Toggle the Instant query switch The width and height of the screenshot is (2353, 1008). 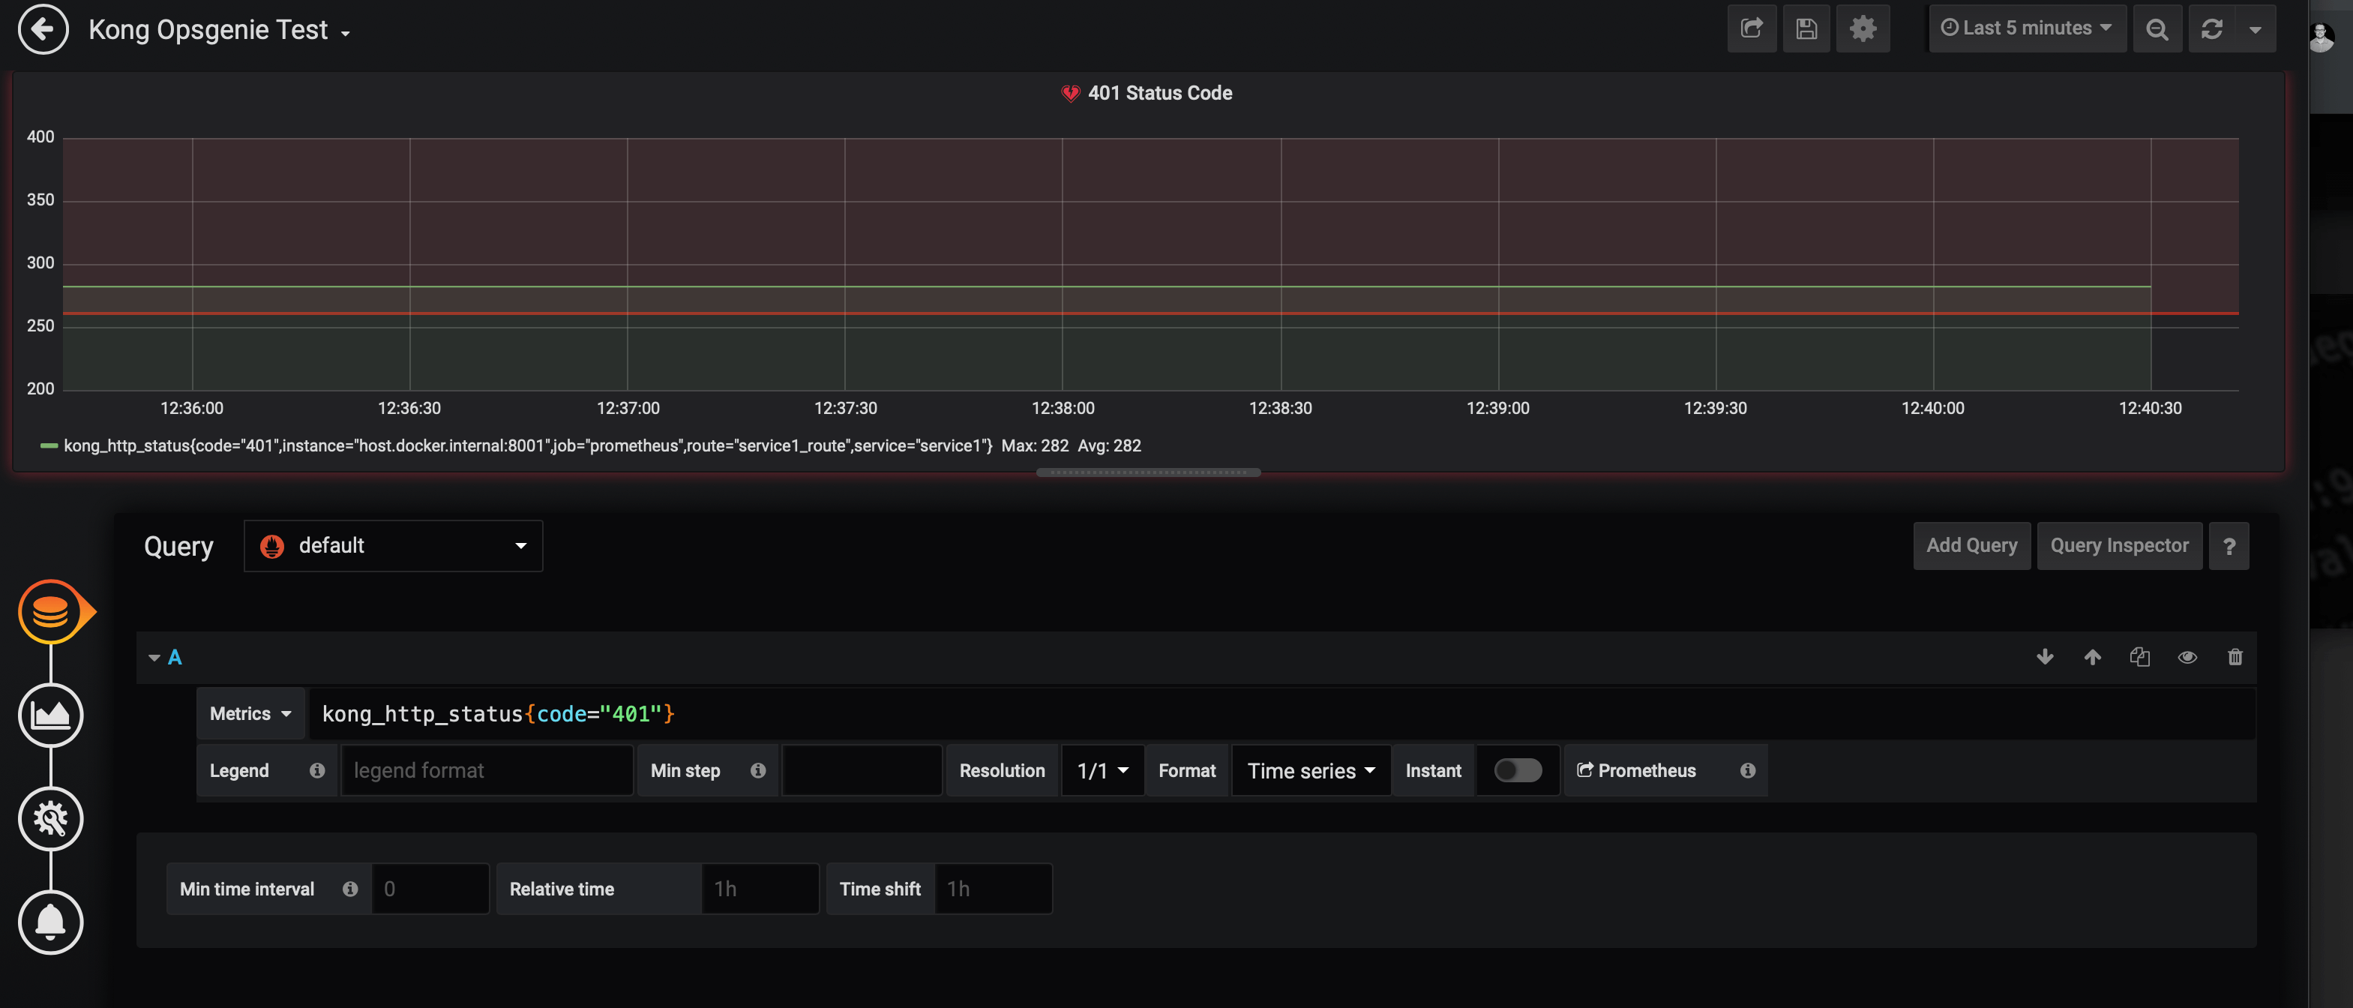[x=1517, y=770]
